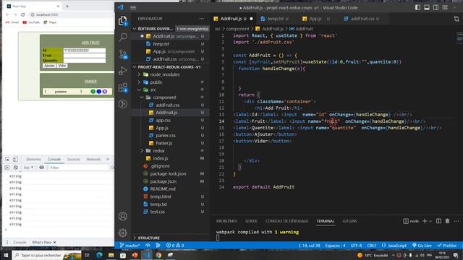Open Customize Layout icon in title bar
Viewport: 463px width, 260px height.
(x=445, y=8)
